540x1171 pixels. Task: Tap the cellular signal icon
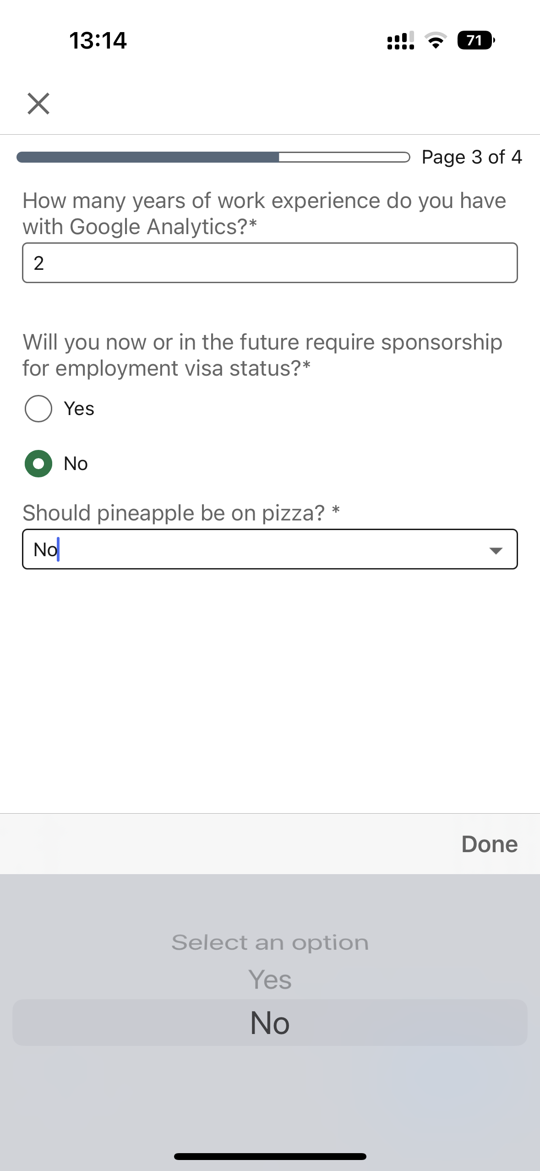[x=401, y=41]
